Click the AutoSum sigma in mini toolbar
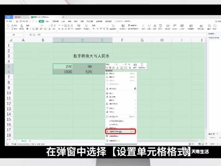Screen dimensions: 221x166 [142, 65]
